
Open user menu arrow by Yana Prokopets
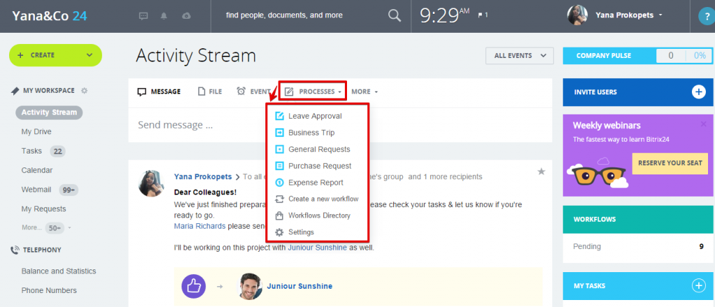tap(661, 15)
